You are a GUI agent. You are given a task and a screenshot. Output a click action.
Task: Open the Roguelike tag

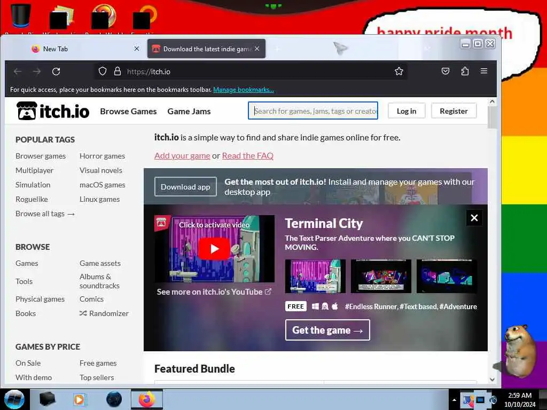(x=32, y=199)
